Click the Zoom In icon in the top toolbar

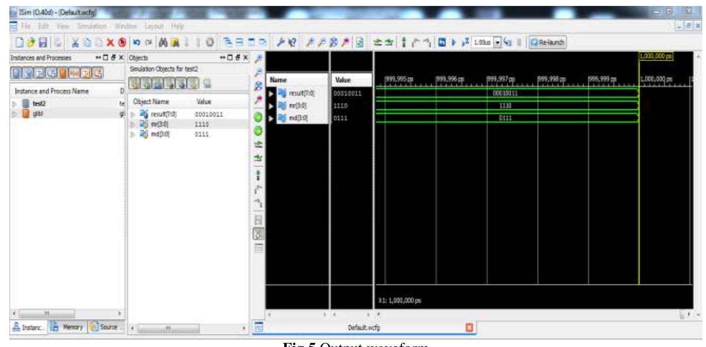click(x=310, y=42)
